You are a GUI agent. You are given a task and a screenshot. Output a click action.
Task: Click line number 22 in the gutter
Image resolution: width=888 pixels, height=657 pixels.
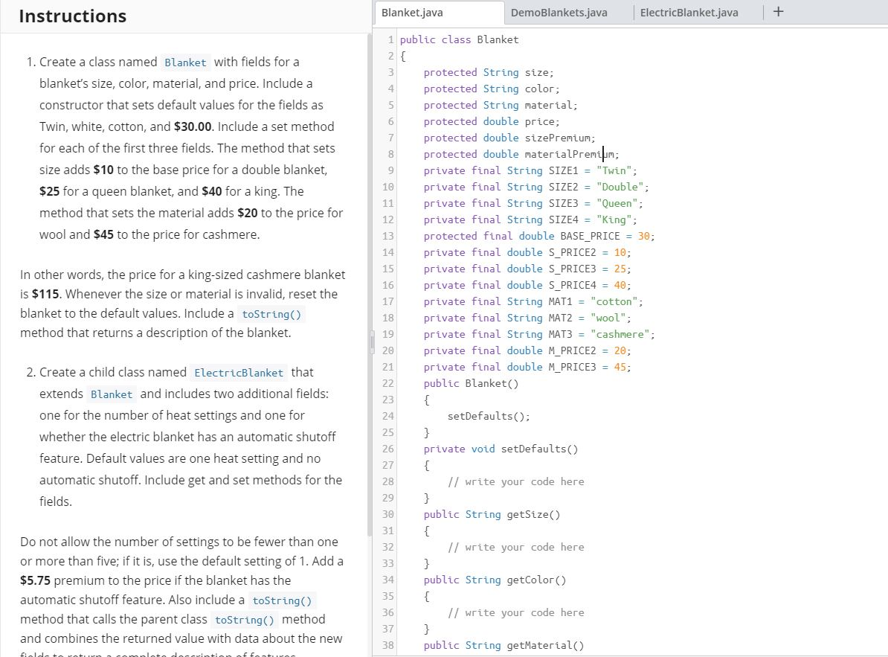[388, 384]
